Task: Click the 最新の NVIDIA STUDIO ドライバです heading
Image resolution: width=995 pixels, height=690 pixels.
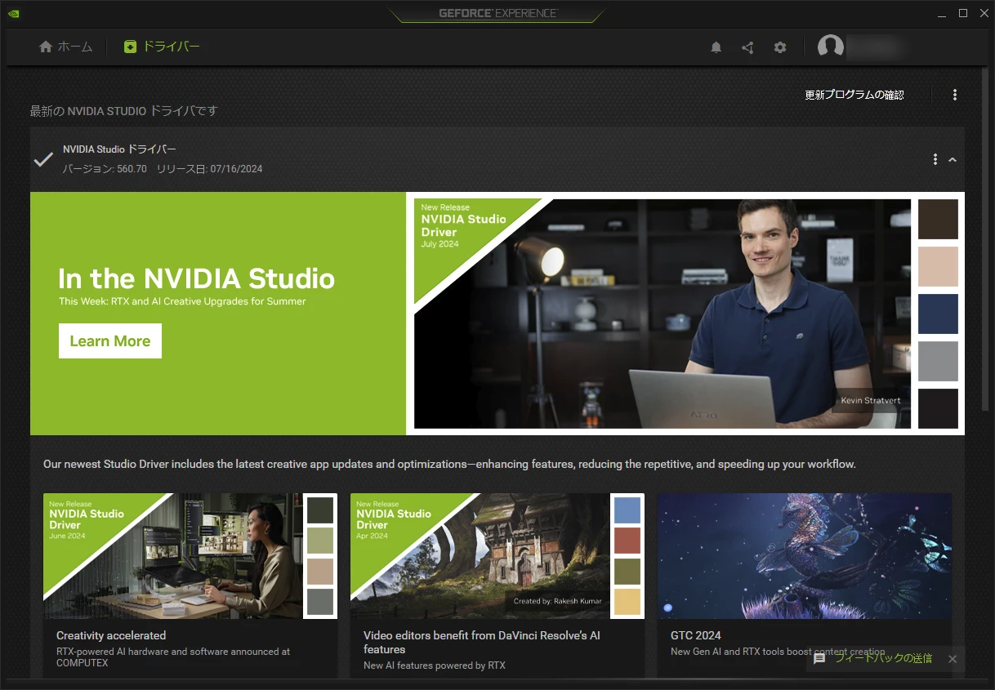Action: coord(124,110)
